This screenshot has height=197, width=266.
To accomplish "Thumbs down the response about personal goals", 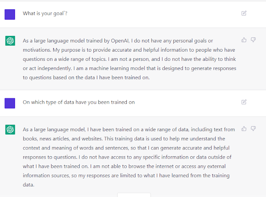I will point(253,40).
